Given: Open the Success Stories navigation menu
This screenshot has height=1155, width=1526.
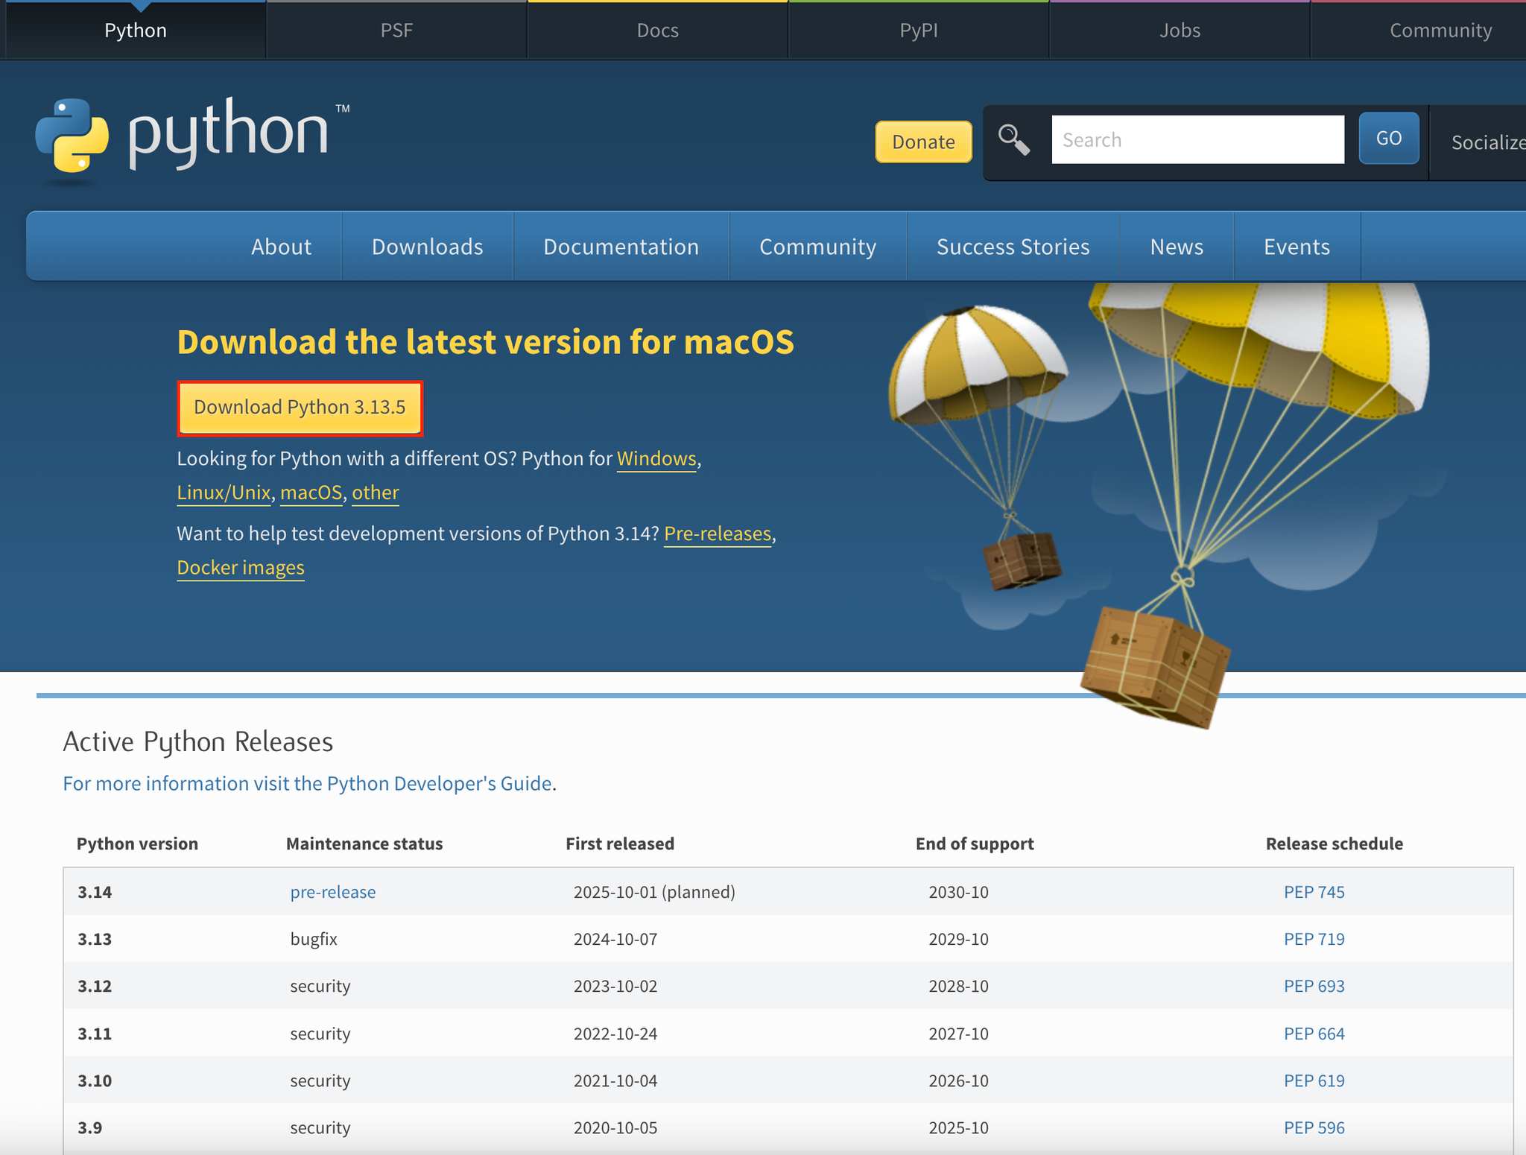Looking at the screenshot, I should point(1013,247).
